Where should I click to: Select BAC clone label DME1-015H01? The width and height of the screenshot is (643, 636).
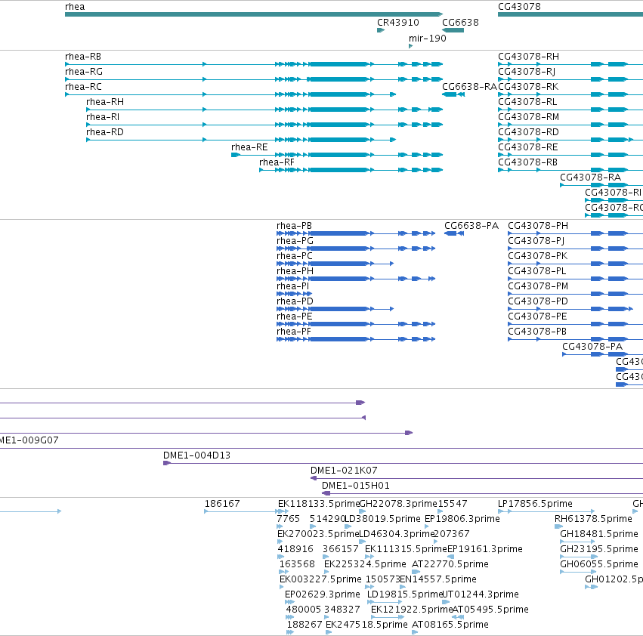[356, 486]
